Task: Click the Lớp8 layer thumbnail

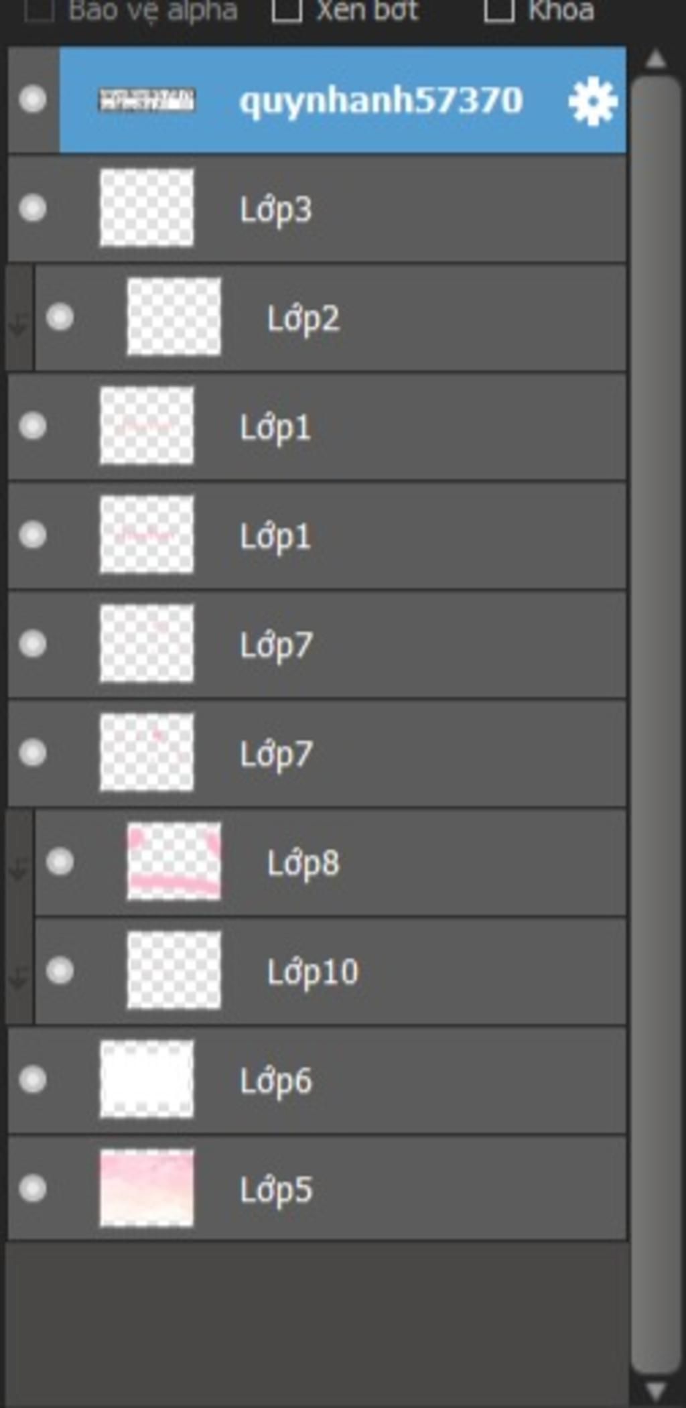Action: (174, 862)
